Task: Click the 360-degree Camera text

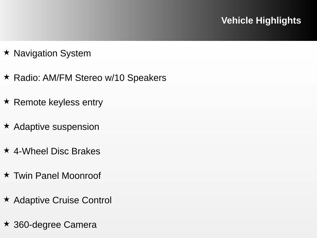Action: 55,225
